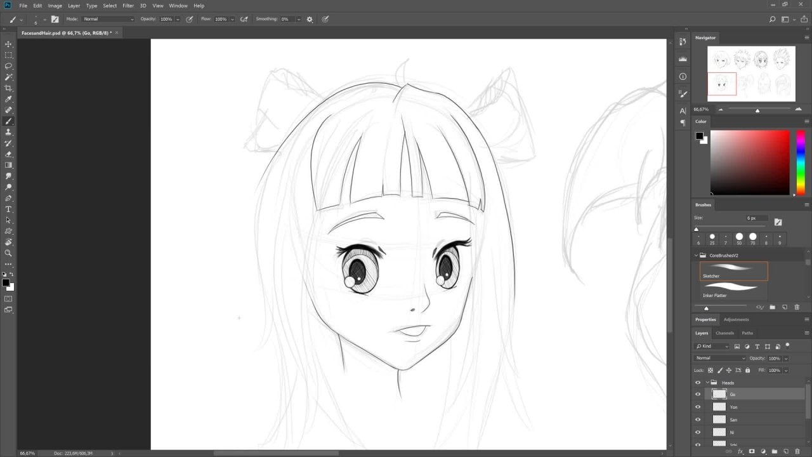This screenshot has height=457, width=812.
Task: Select the Move tool
Action: pos(8,44)
